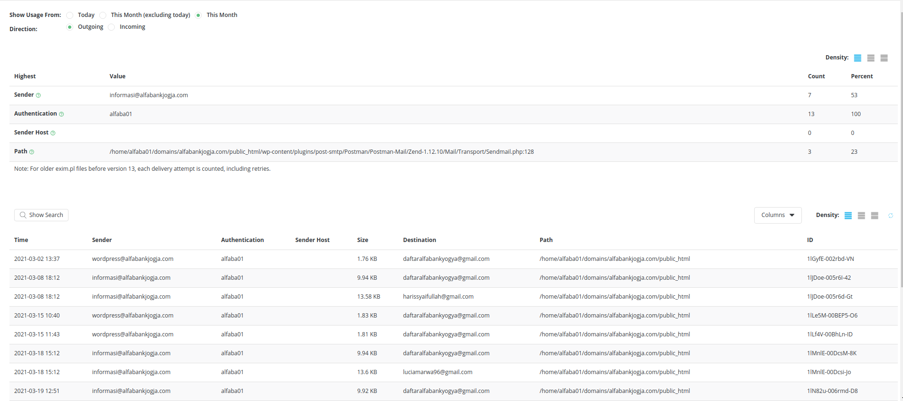
Task: Click ID 1lJDoe-005r6d-Gt
Action: click(x=830, y=297)
